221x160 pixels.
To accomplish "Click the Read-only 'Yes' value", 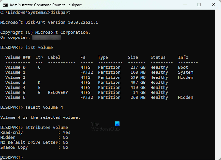I will [x=66, y=133].
